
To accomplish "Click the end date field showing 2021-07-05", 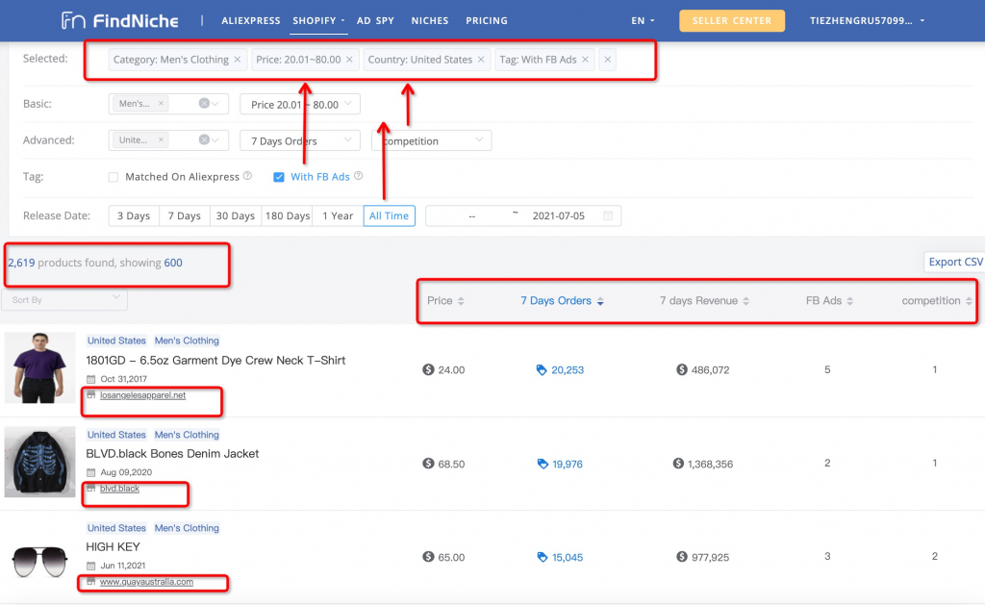I will (x=559, y=215).
